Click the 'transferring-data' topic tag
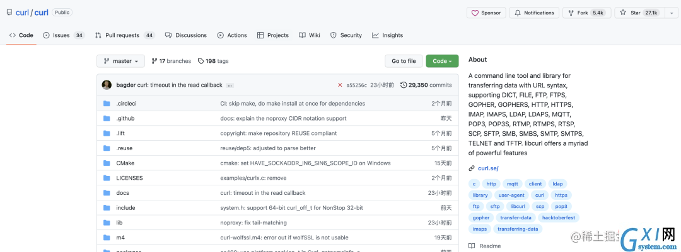The image size is (681, 252). pyautogui.click(x=518, y=229)
